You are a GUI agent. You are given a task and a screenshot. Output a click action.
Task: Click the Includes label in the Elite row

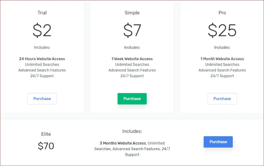tap(132, 131)
